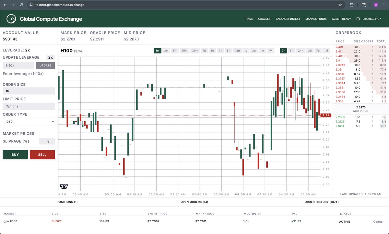
Task: Click the 2.2129 bid price row
Action: (361, 122)
